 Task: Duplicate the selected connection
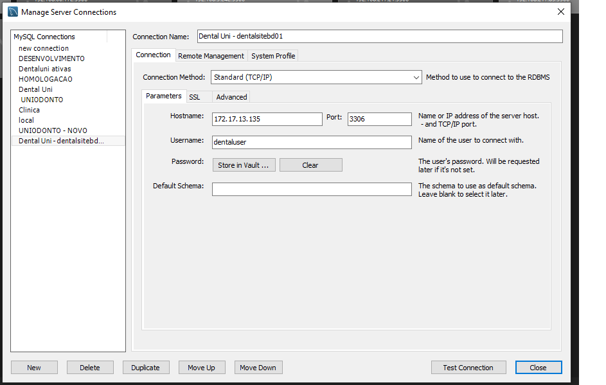click(145, 368)
